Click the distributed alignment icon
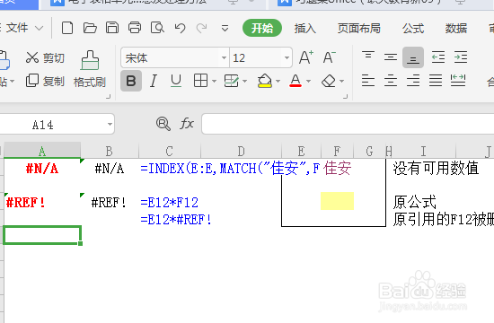 point(458,81)
